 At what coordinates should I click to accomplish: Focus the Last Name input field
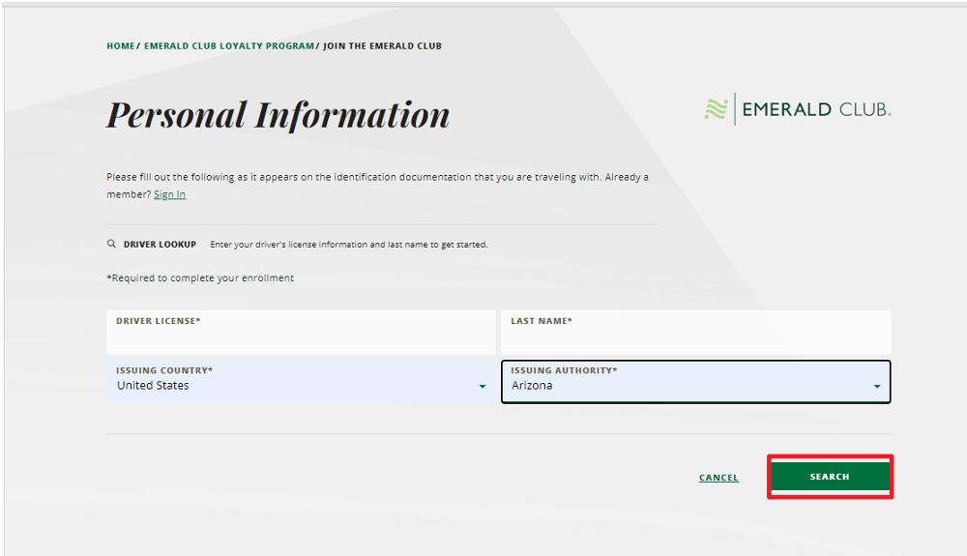(x=695, y=333)
